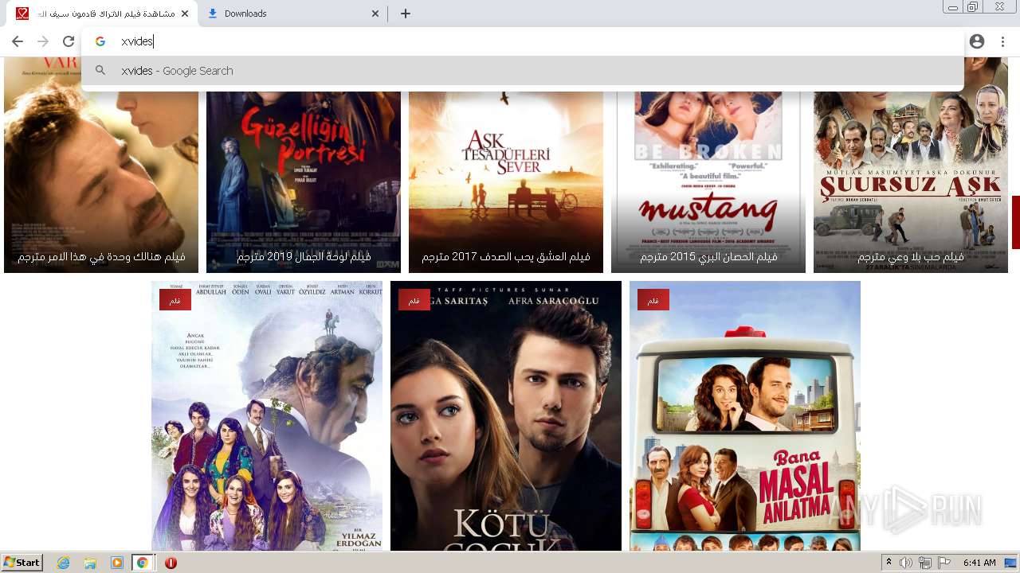Click the red tag on Yılmaz Erdoğan poster

[x=175, y=300]
